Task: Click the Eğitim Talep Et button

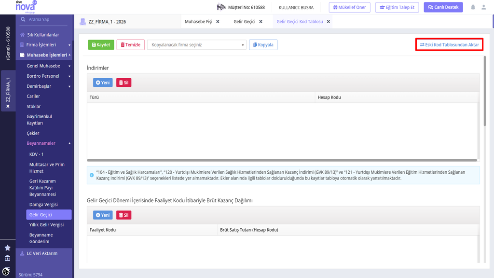Action: tap(397, 7)
